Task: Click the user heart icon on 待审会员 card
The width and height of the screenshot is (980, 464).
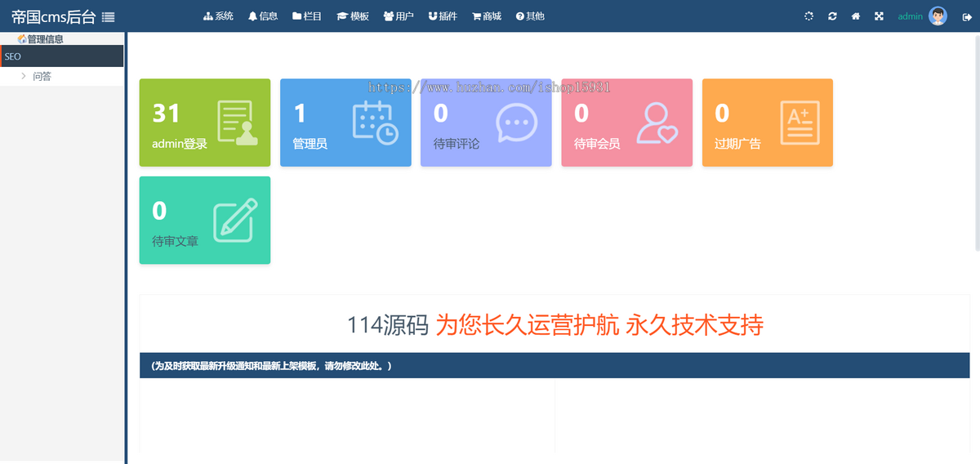Action: click(657, 123)
